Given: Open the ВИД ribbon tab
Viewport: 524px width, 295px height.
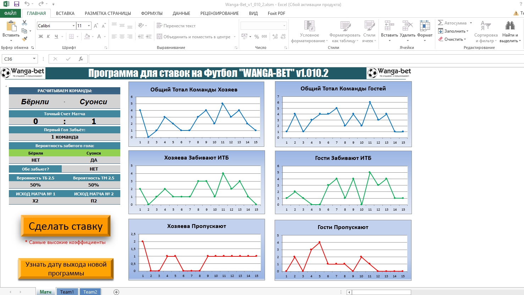Looking at the screenshot, I should (x=253, y=13).
